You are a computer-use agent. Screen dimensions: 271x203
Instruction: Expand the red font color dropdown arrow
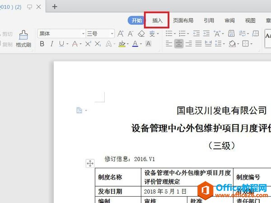[x=141, y=44]
